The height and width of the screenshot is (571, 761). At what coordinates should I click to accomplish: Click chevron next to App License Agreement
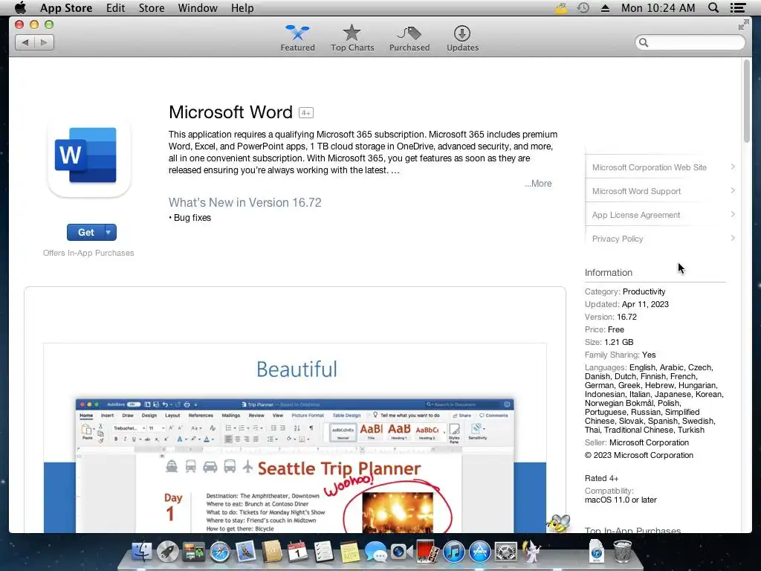(733, 215)
